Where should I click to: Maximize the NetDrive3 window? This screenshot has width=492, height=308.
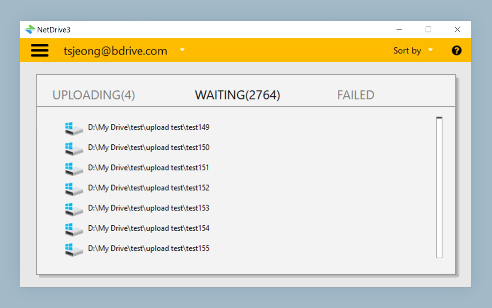pos(428,30)
